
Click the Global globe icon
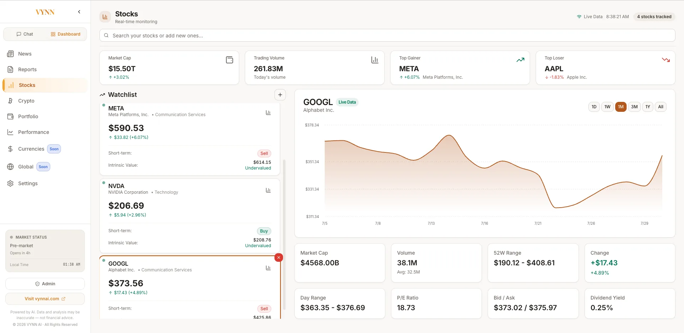point(11,167)
